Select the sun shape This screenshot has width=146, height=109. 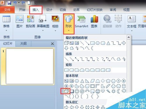tap(114, 91)
